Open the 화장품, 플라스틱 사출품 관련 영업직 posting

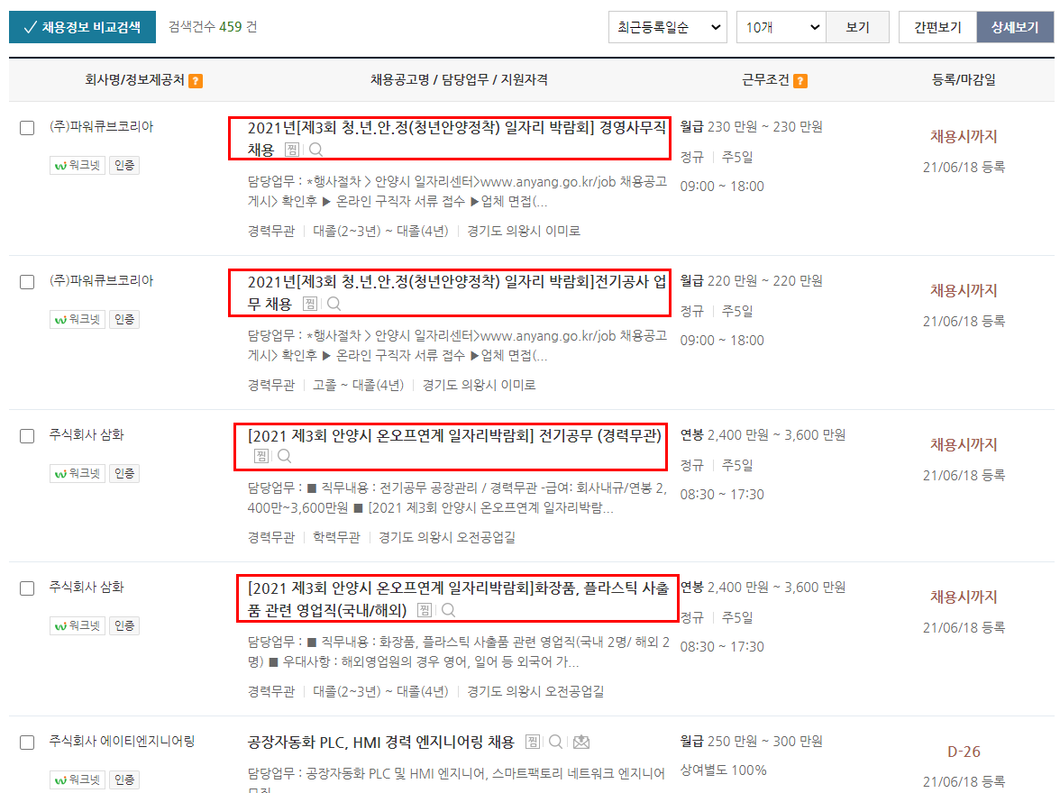[x=458, y=599]
